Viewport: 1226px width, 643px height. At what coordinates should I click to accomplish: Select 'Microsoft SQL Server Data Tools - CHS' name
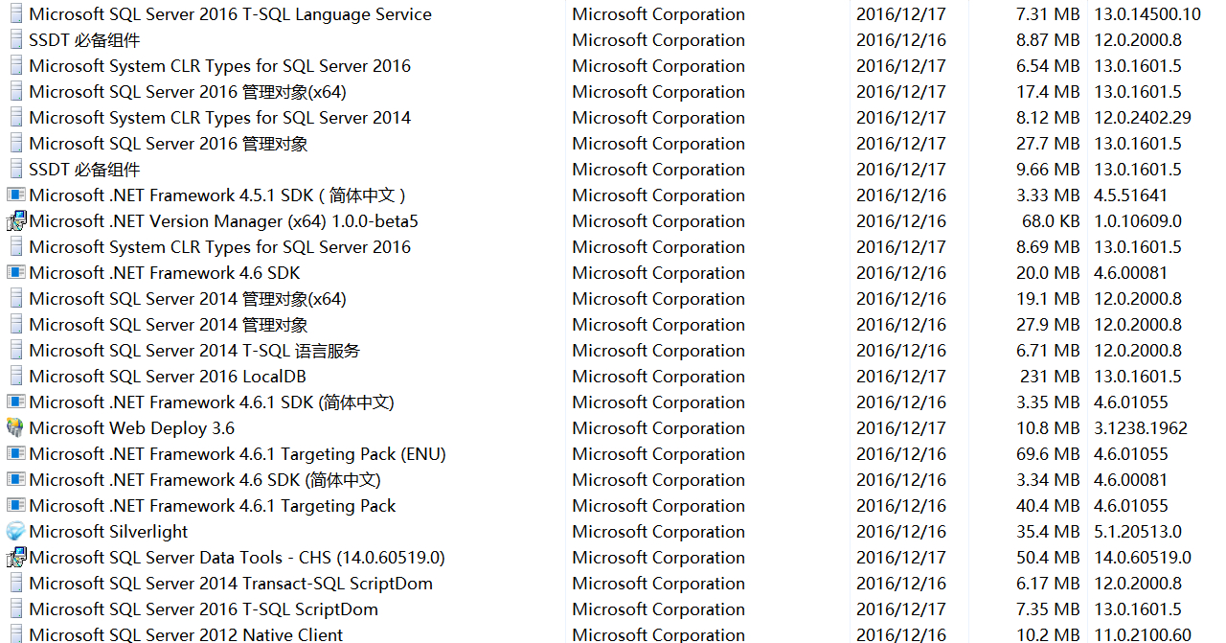pyautogui.click(x=237, y=558)
